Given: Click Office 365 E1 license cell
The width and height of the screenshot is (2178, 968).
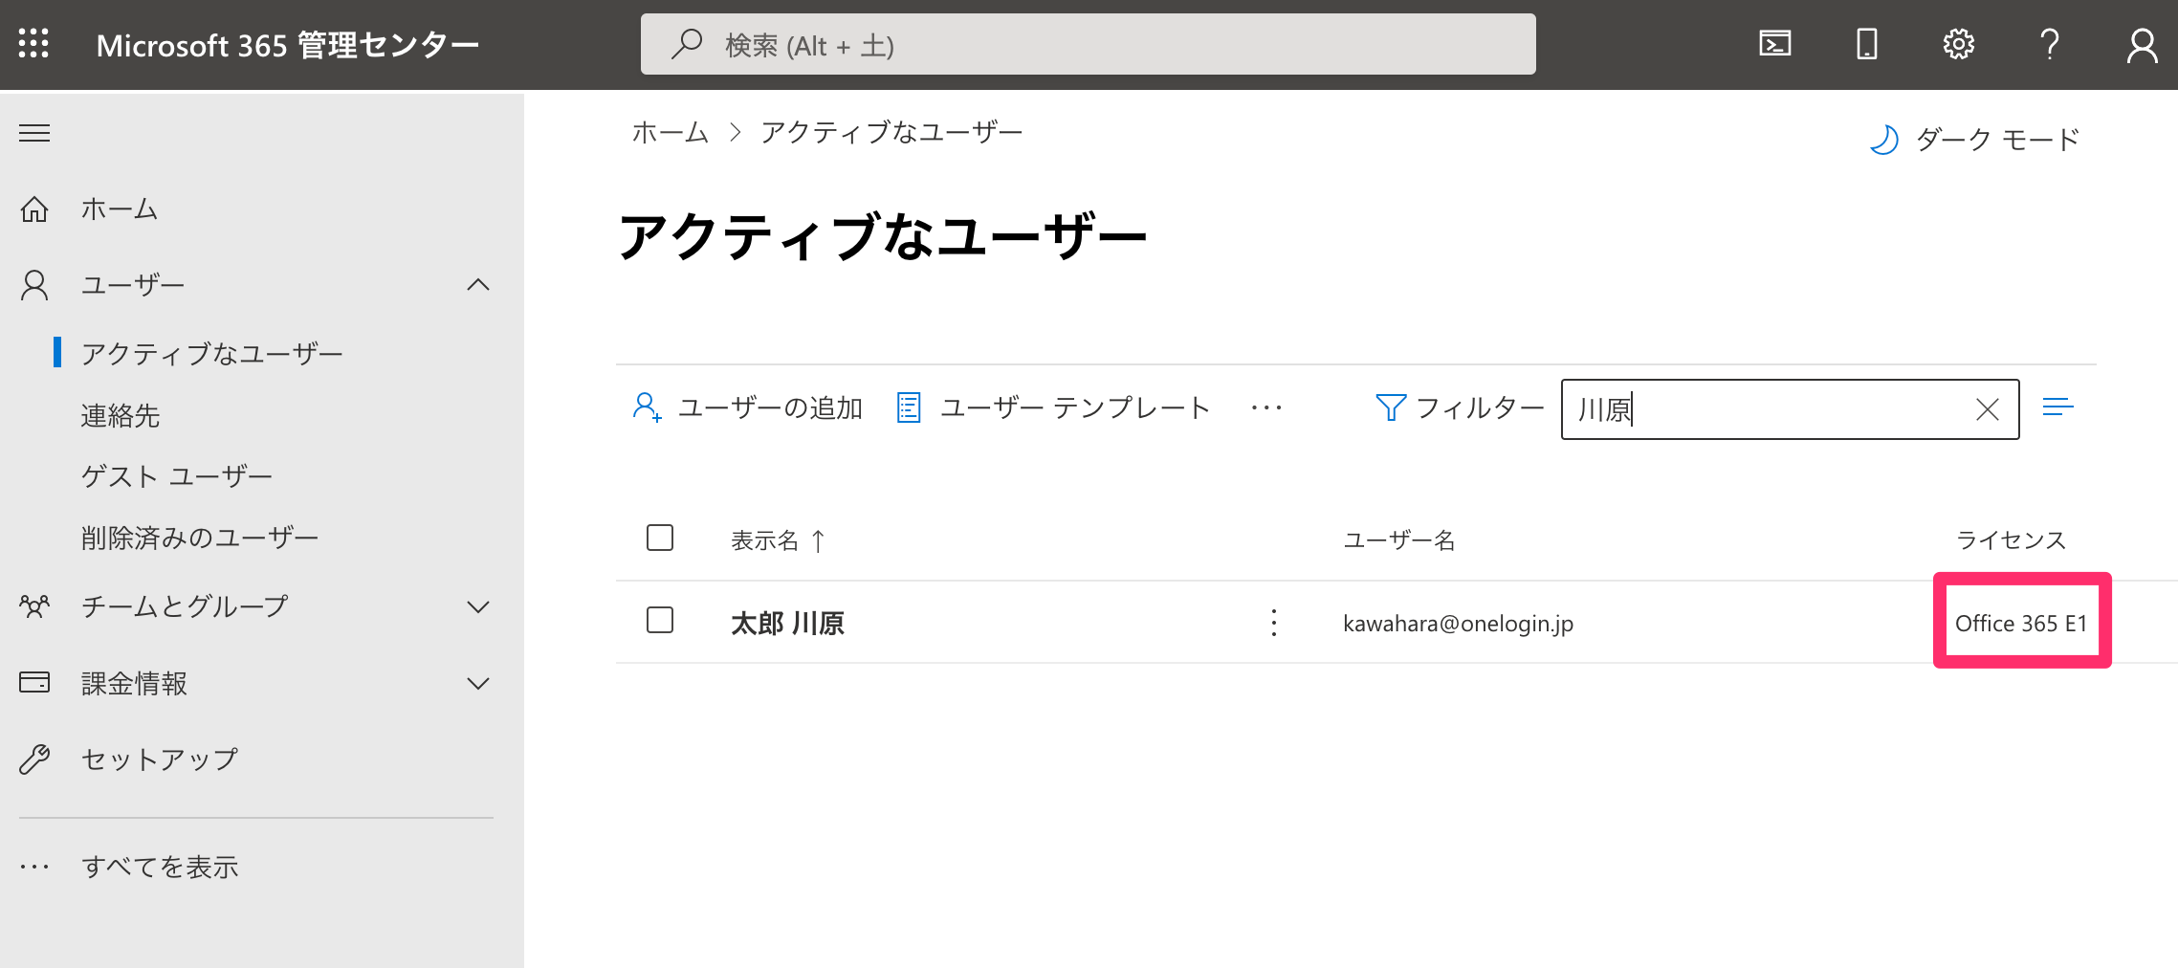Looking at the screenshot, I should [2021, 624].
